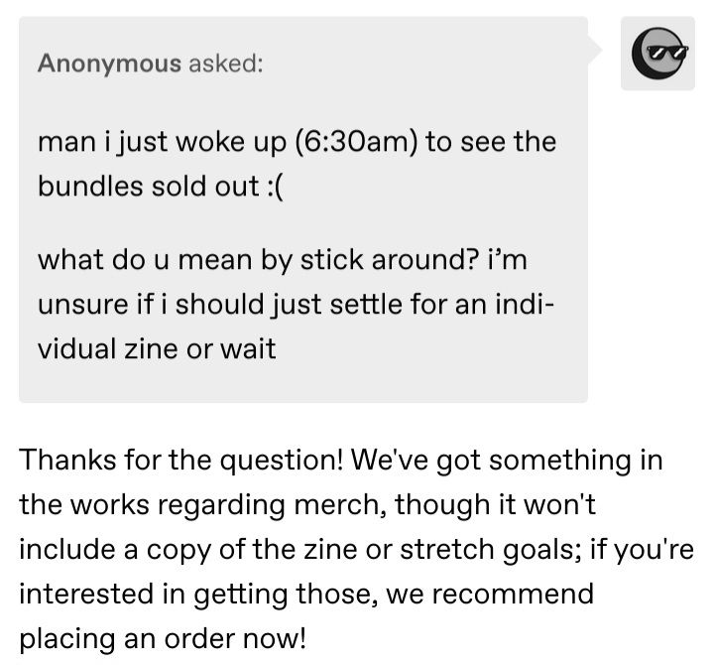Click the word "asked:" beside Anonymous
Screen dimensions: 714x665
pos(226,63)
